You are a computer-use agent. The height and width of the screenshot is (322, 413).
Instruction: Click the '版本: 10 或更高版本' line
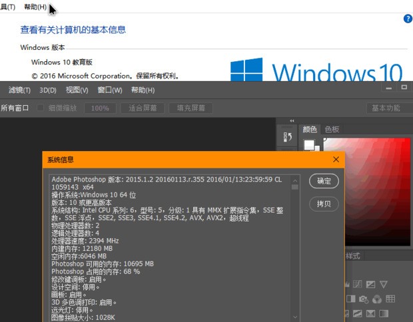pyautogui.click(x=82, y=202)
